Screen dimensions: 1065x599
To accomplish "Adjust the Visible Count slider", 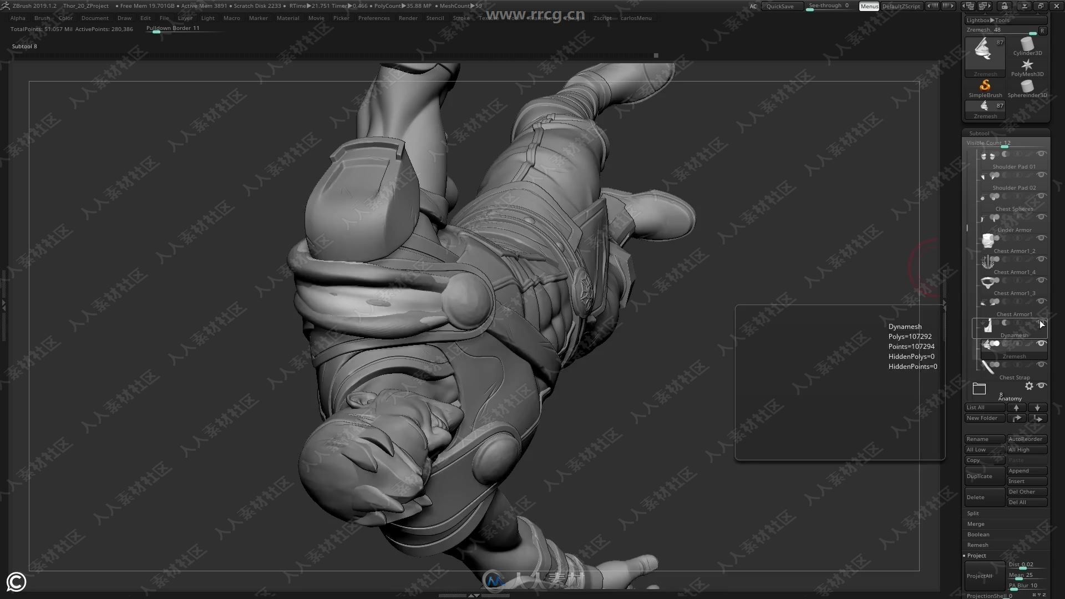I will click(x=1006, y=144).
